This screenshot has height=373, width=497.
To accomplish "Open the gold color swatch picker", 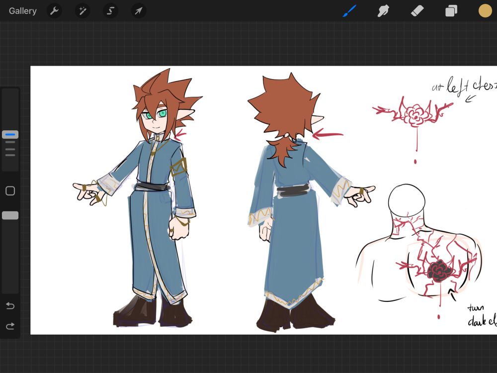I will (x=485, y=11).
